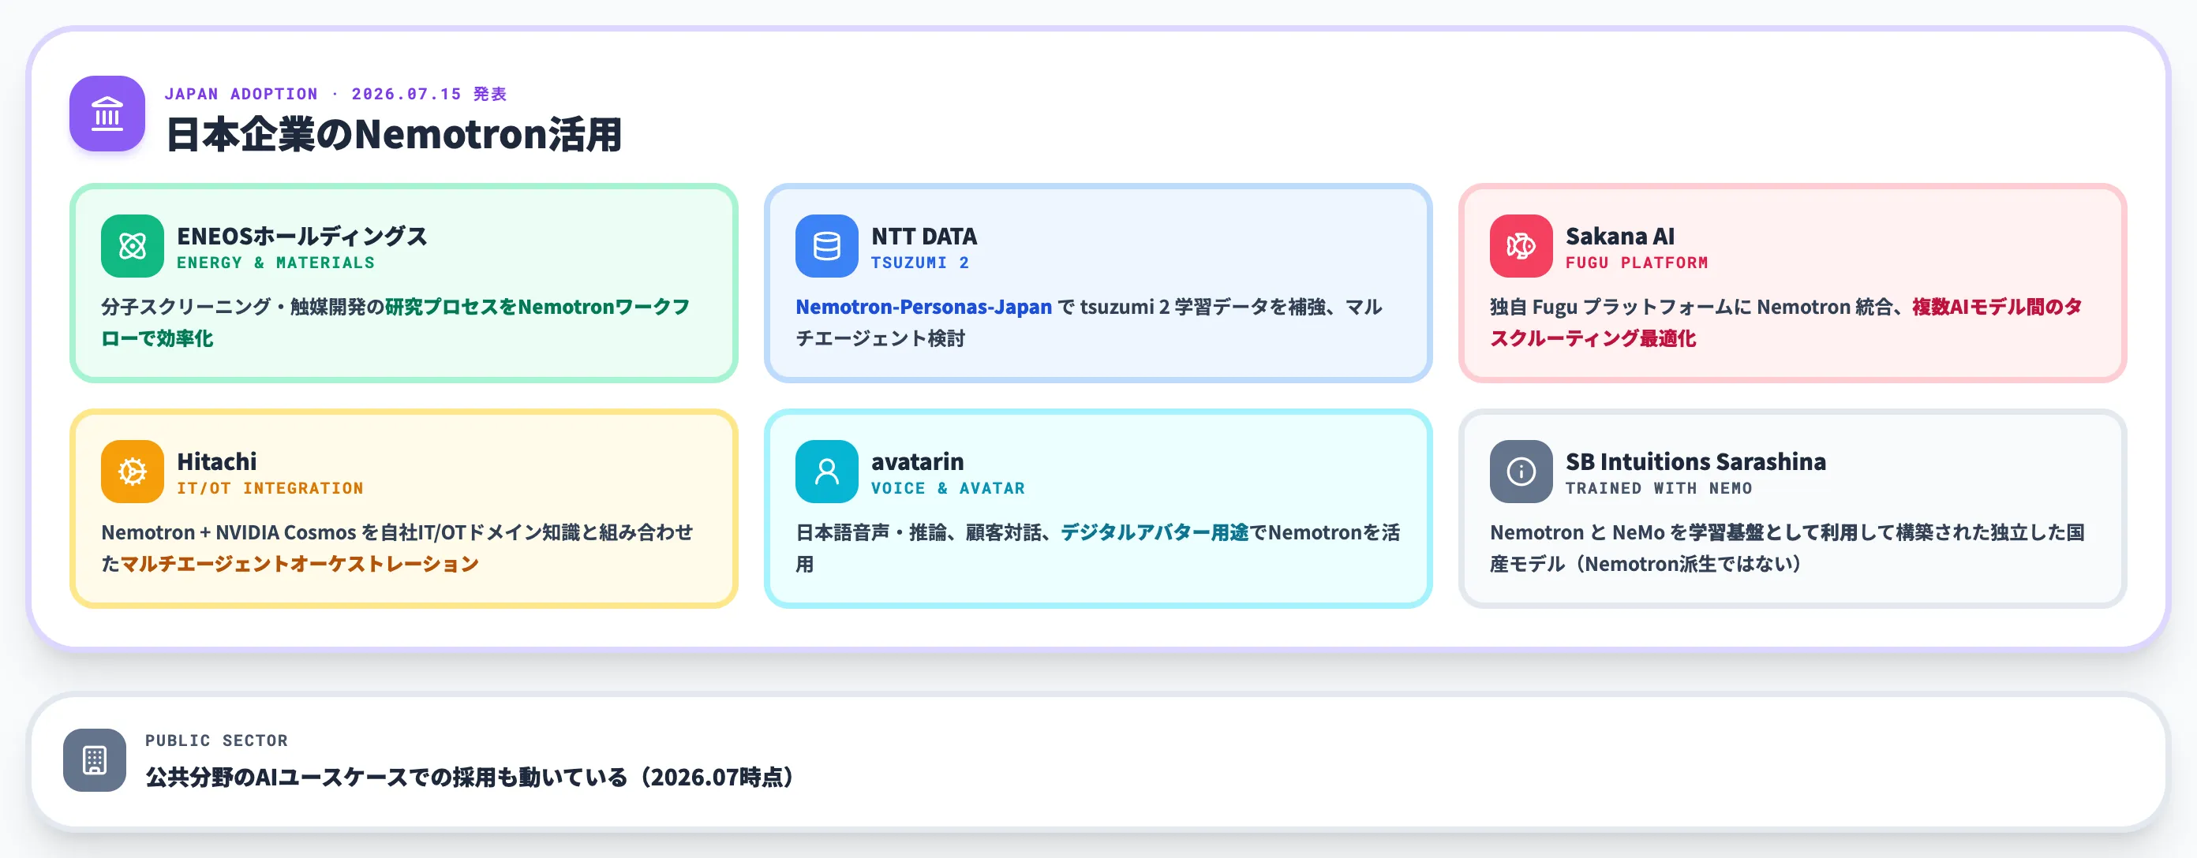Viewport: 2197px width, 858px height.
Task: Click the VOICE & AVATAR subtitle
Action: click(x=948, y=488)
